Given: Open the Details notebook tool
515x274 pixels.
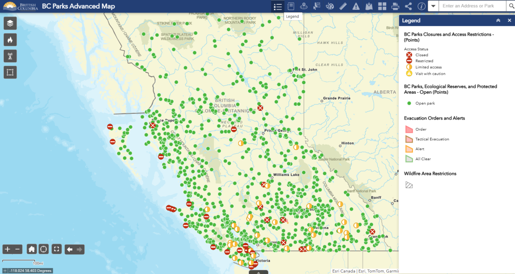Looking at the screenshot, I should 291,6.
